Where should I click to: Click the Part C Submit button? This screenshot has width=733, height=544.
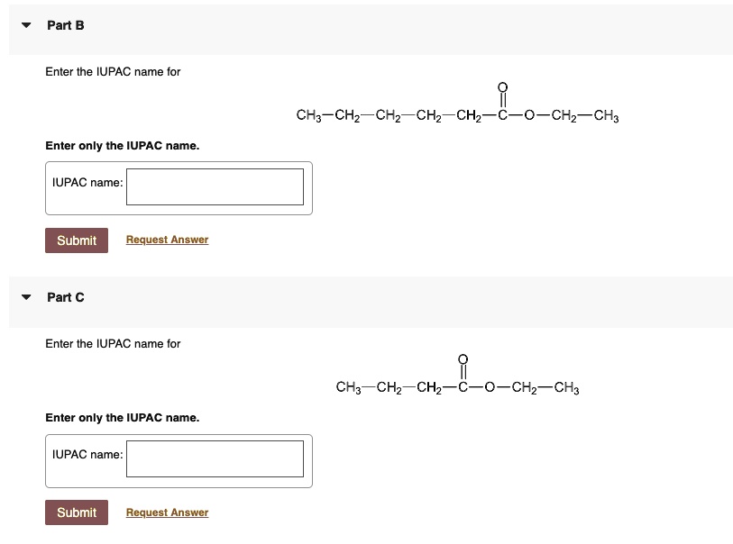point(76,512)
